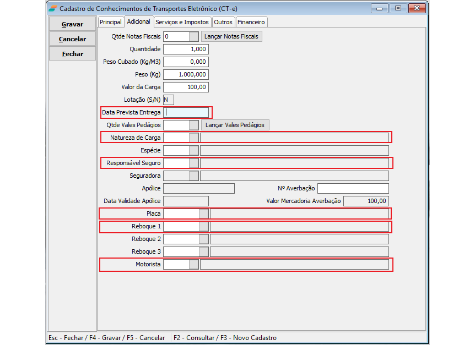Switch to the Principal tab
This screenshot has width=475, height=345.
tap(111, 22)
